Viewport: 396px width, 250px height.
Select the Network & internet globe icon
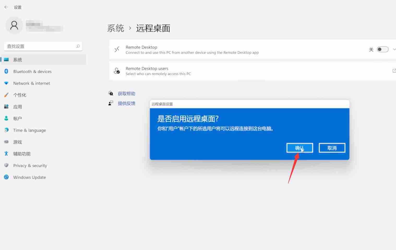tap(6, 83)
